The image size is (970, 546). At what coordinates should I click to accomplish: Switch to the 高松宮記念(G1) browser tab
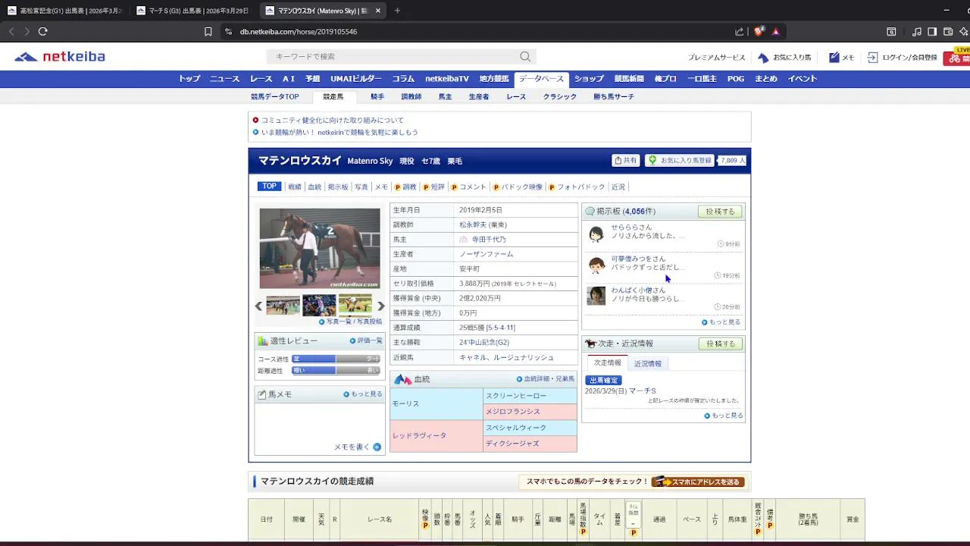pyautogui.click(x=65, y=11)
